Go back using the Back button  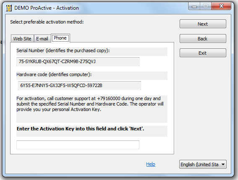(203, 39)
